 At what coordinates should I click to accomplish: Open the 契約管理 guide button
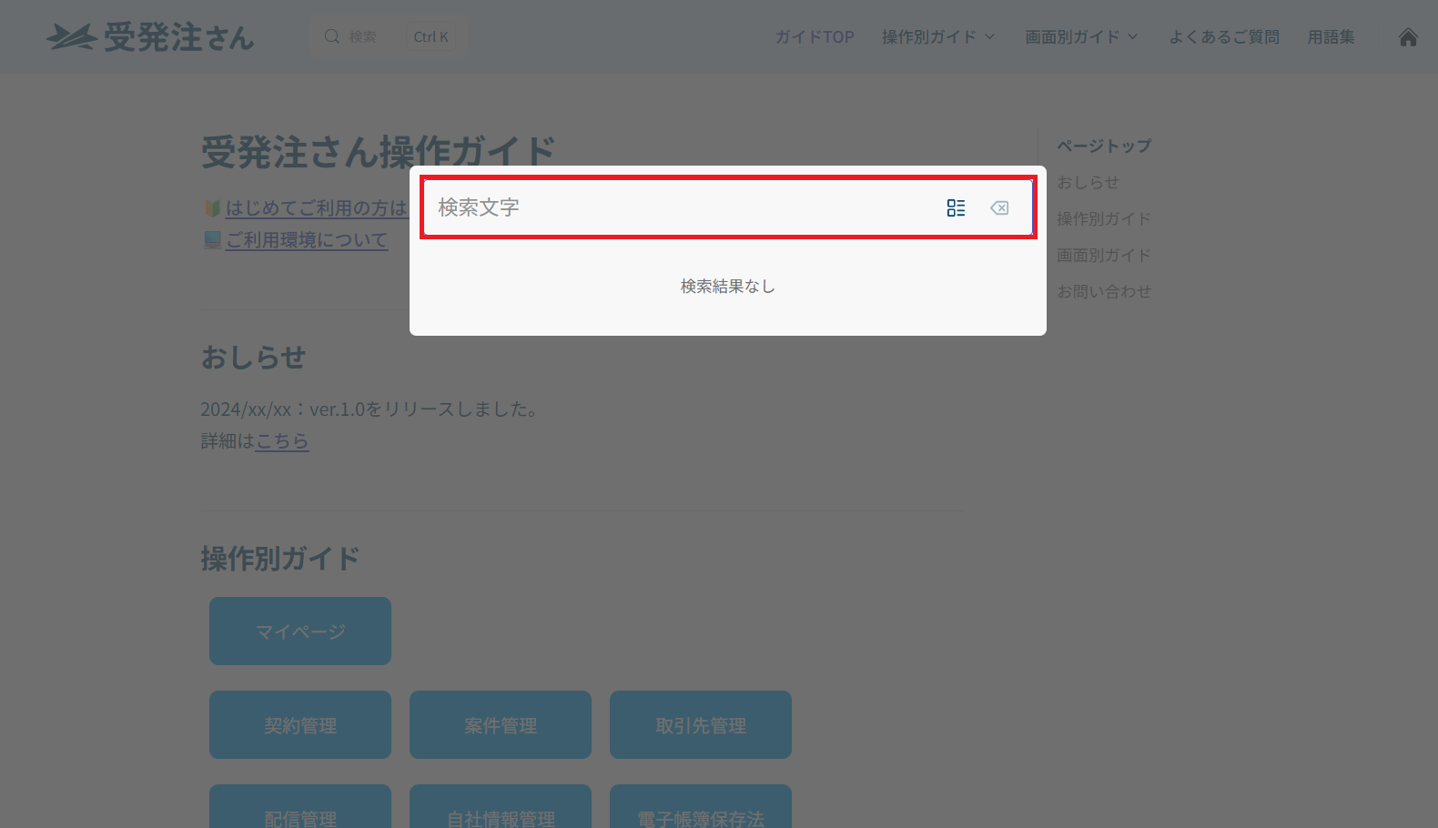click(x=300, y=725)
